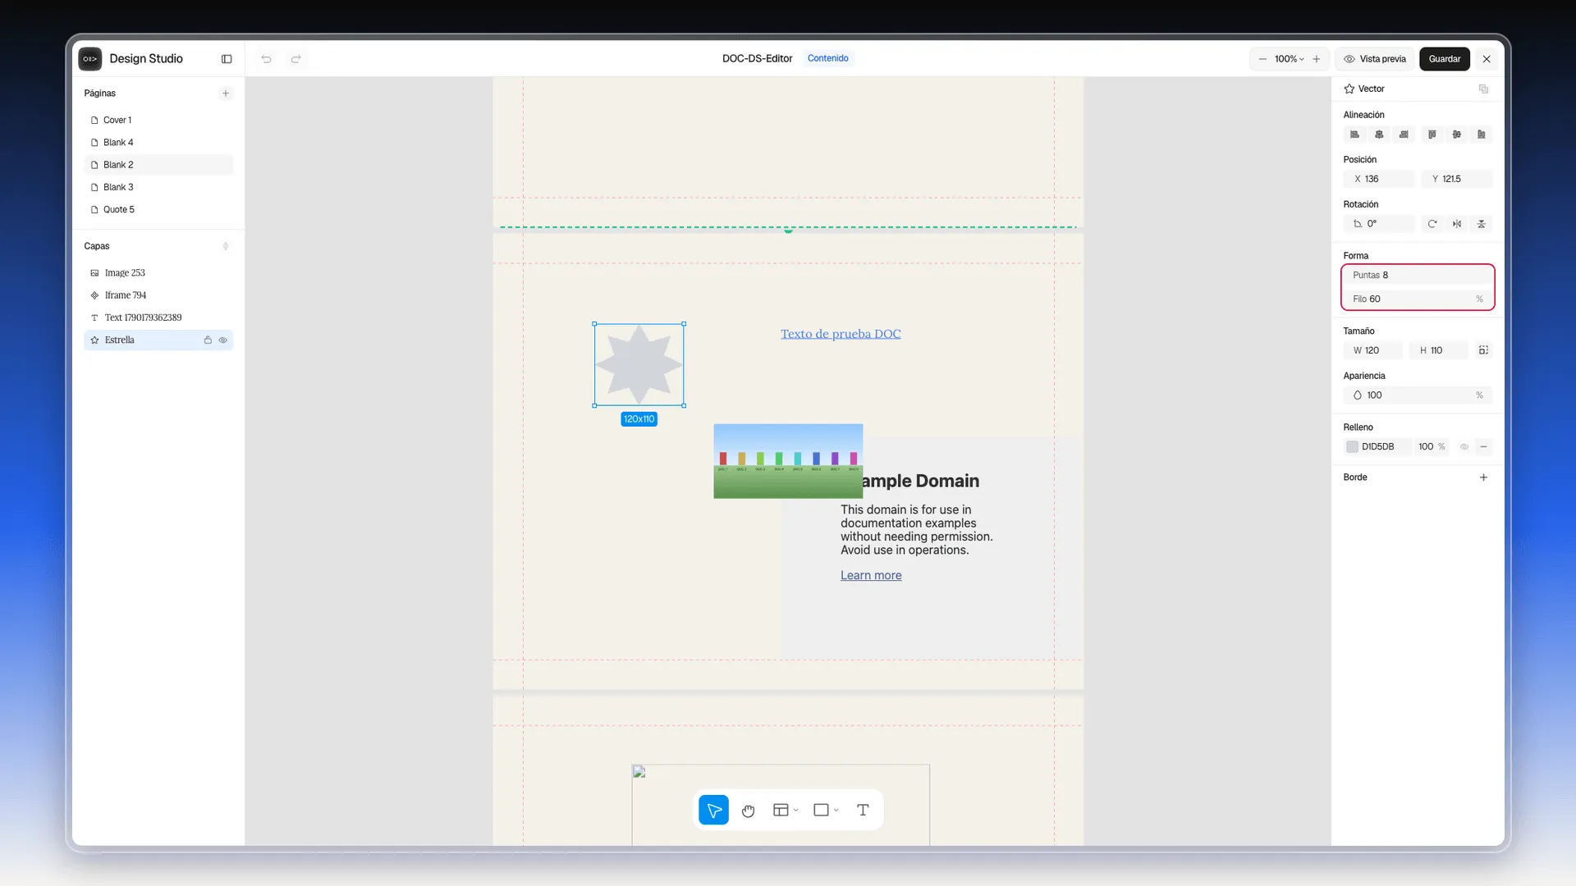Open the 100% zoom level dropdown
Screen dimensions: 1576x886
[x=1289, y=59]
